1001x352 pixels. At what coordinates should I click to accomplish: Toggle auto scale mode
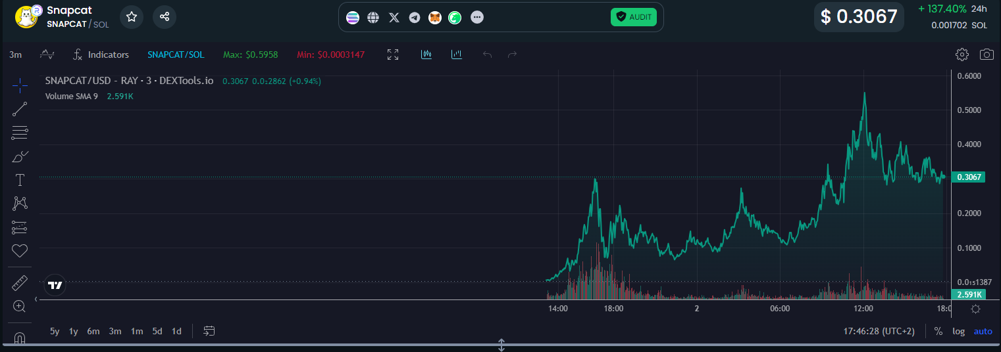tap(983, 331)
